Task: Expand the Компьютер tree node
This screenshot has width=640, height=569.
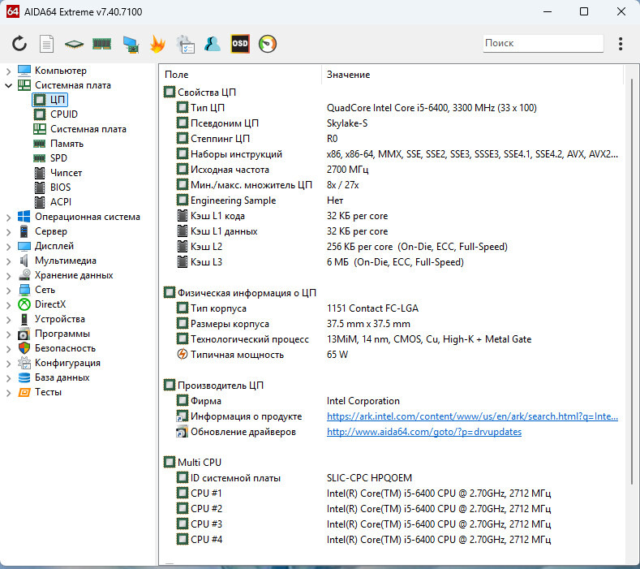Action: 9,71
